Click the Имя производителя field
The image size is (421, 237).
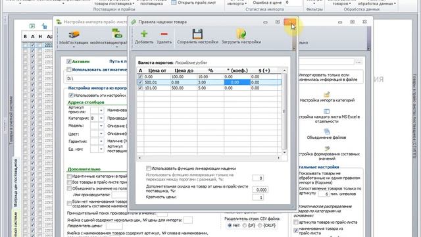pyautogui.click(x=119, y=195)
